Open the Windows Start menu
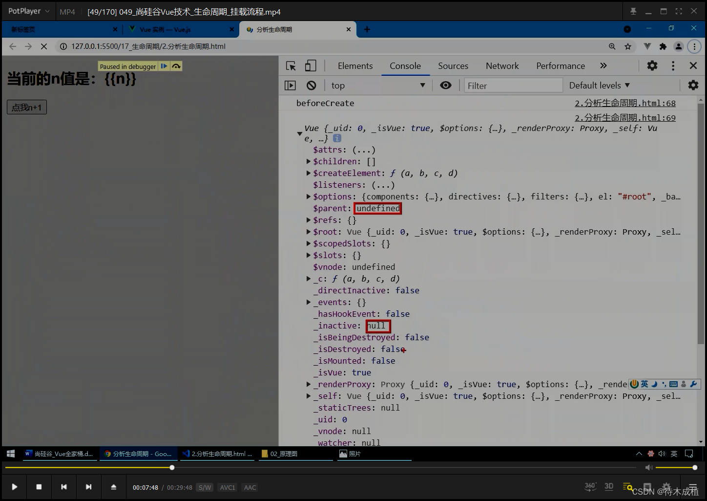Image resolution: width=707 pixels, height=501 pixels. pyautogui.click(x=11, y=454)
